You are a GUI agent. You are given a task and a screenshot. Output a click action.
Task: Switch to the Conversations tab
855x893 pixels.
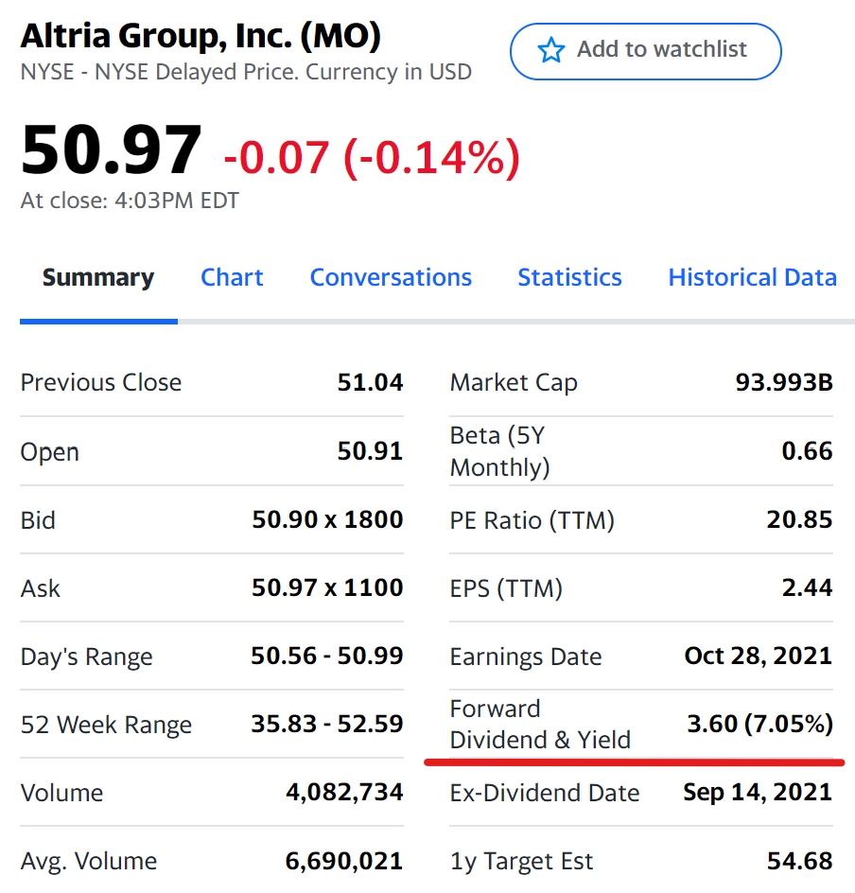pos(391,277)
